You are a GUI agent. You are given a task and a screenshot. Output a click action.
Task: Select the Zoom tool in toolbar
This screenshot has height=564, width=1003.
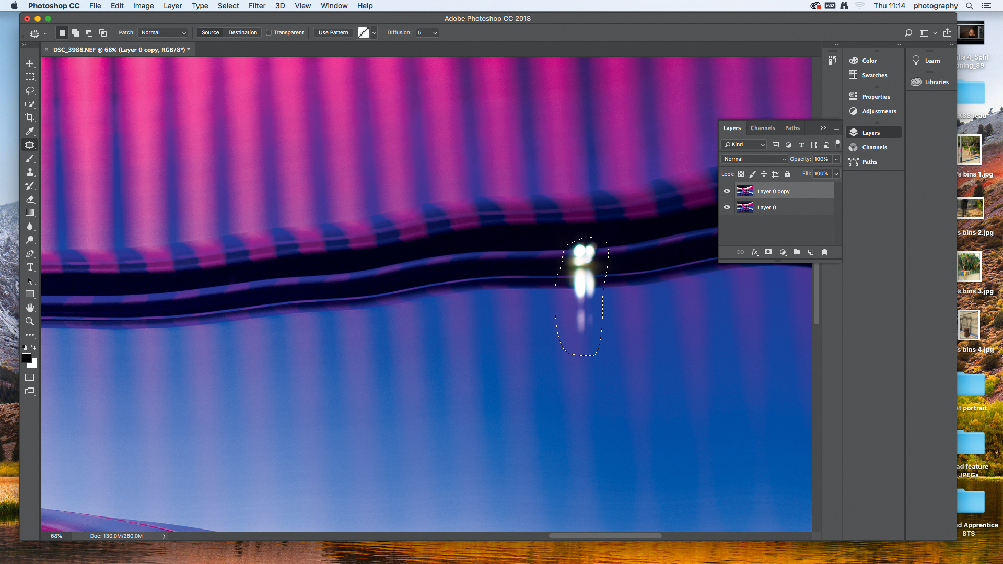pos(30,321)
